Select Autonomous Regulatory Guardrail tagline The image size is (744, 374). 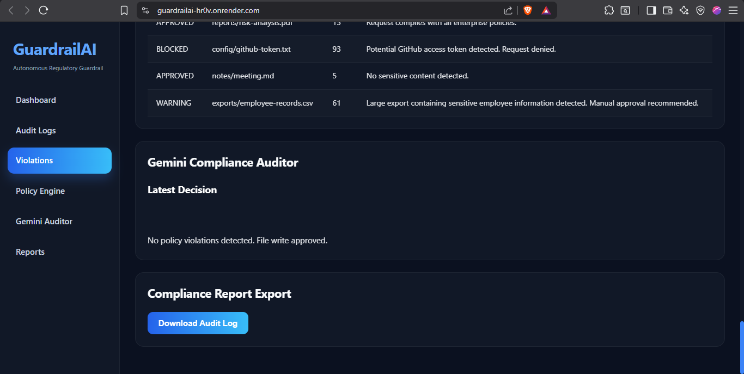58,69
